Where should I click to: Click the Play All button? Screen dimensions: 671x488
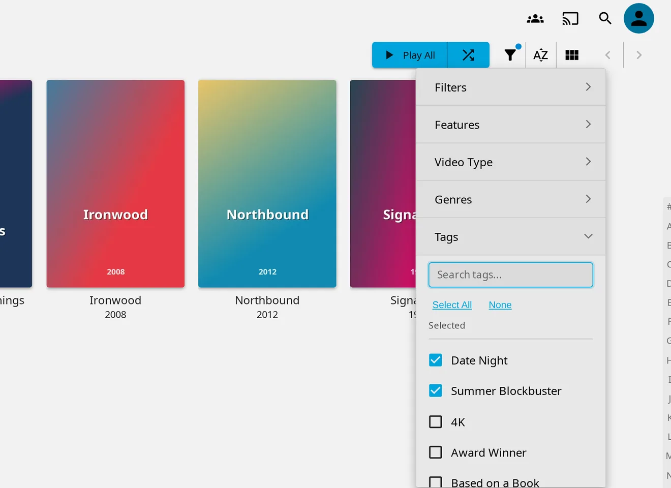click(x=410, y=55)
